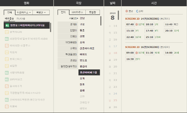Image resolution: width=187 pixels, height=113 pixels.
Task: Click the movie list scrollbar
Action: [x=50, y=27]
